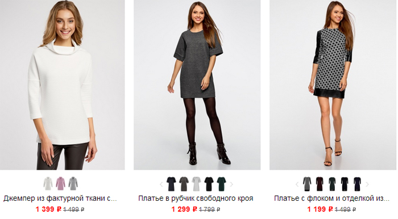The image size is (398, 219).
Task: Select the pink jumper color variant
Action: tap(60, 184)
